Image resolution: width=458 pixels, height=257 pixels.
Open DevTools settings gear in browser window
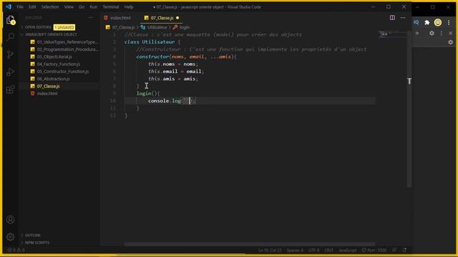pyautogui.click(x=432, y=34)
